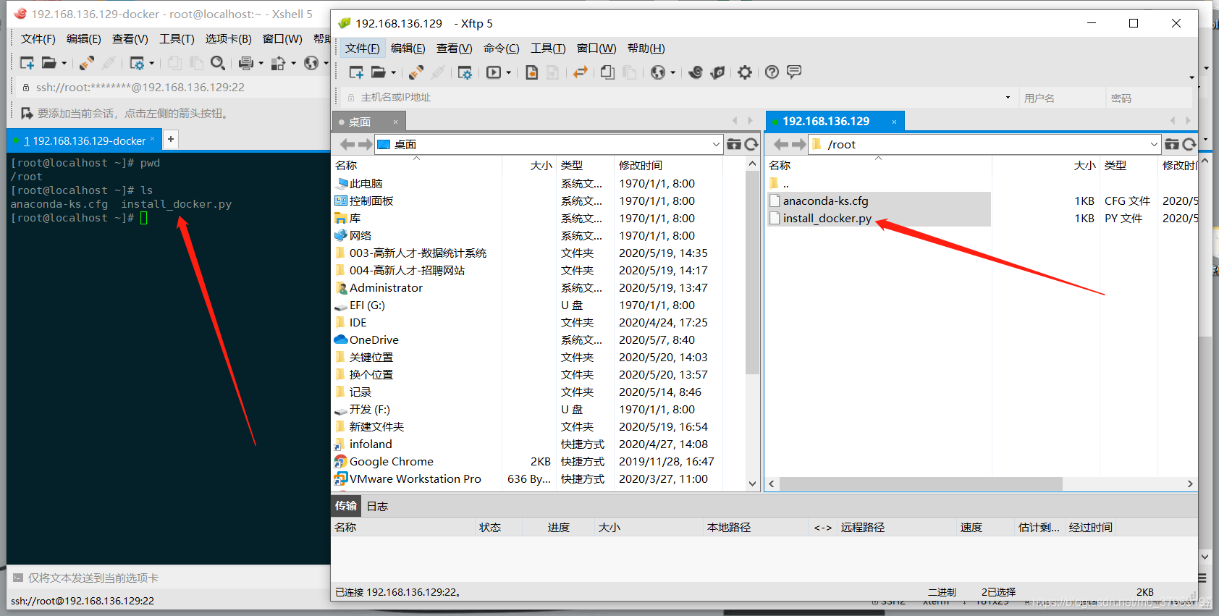Open Xftp session properties icon
Screen dimensions: 1219x616
465,72
